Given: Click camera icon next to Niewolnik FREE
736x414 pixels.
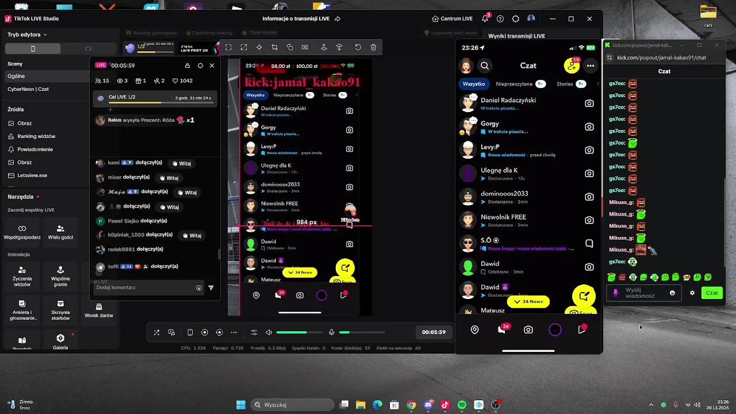Looking at the screenshot, I should 589,220.
